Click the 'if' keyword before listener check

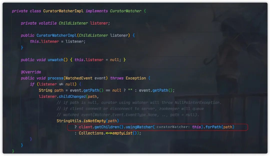[32, 84]
